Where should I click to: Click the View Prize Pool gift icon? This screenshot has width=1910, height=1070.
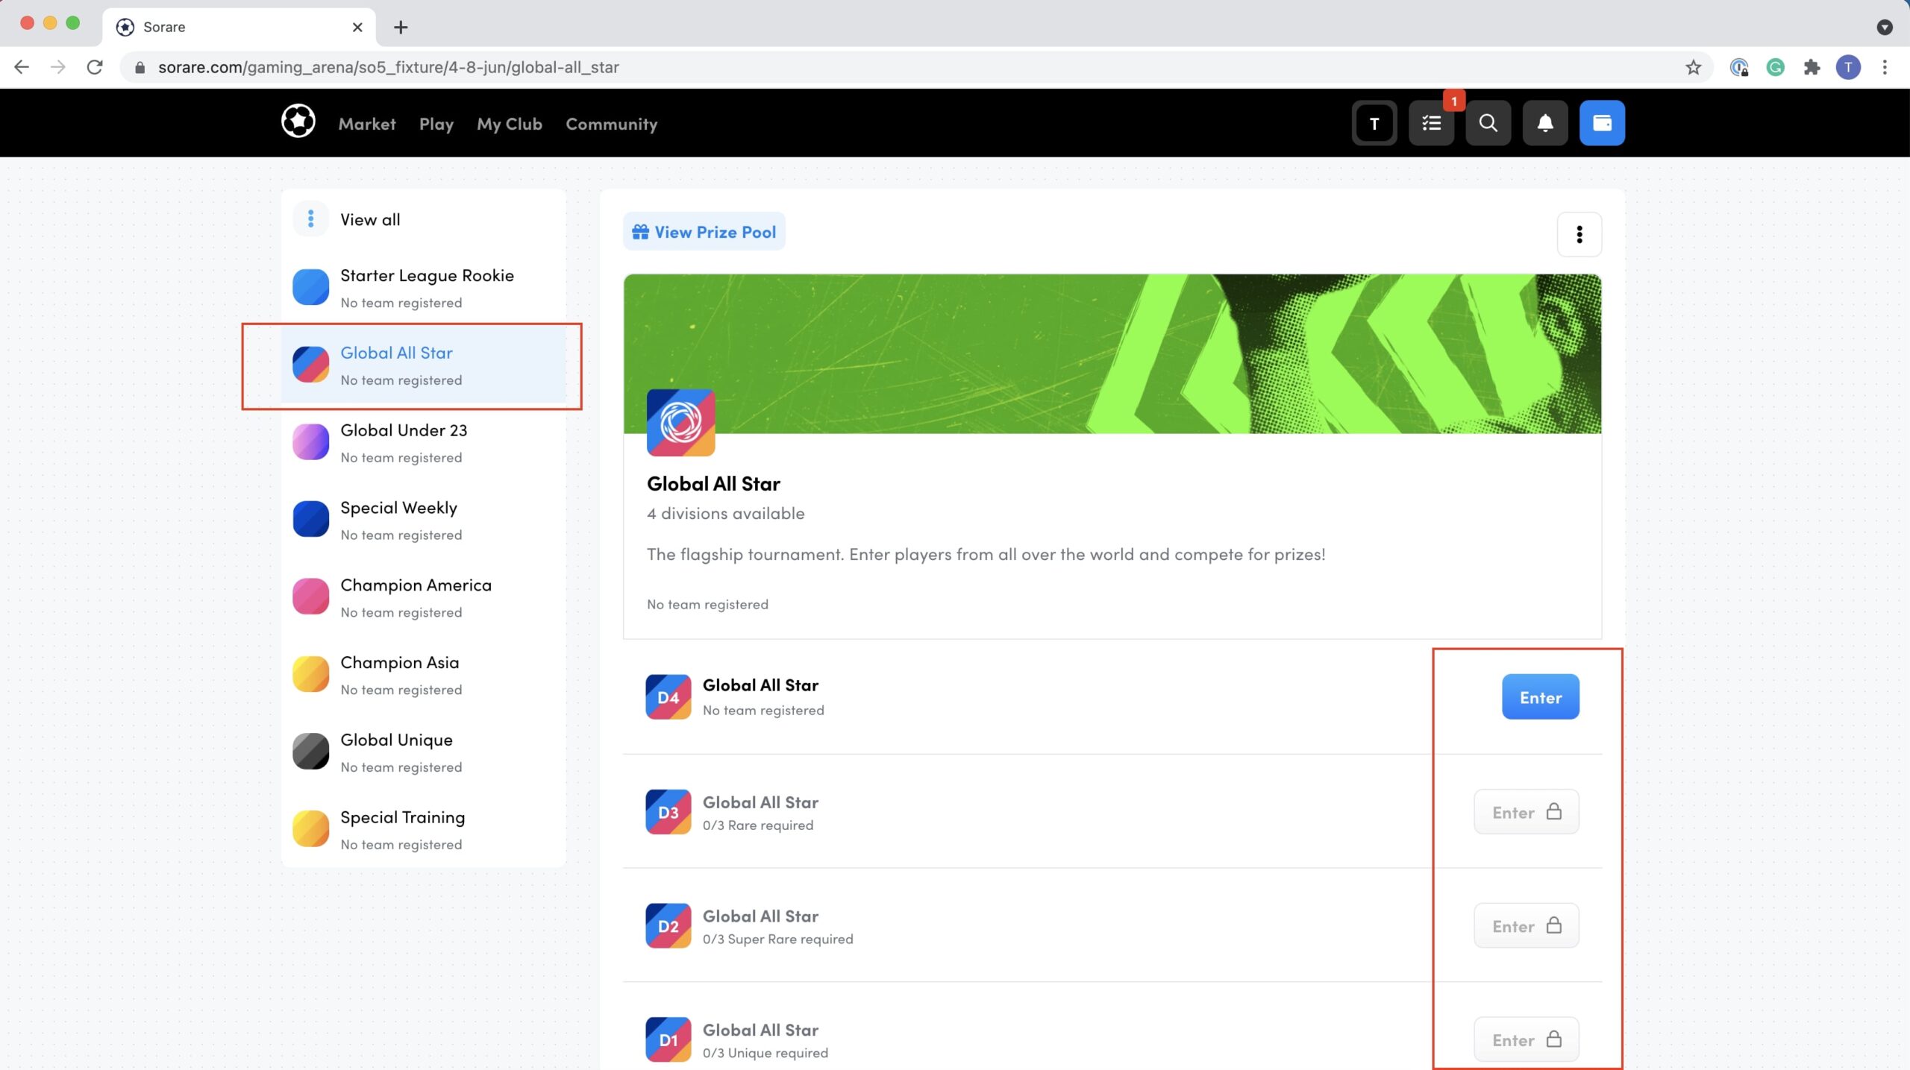click(642, 232)
